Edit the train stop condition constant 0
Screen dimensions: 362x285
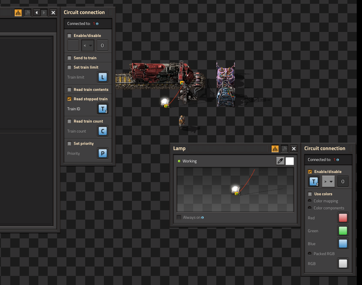pyautogui.click(x=102, y=45)
